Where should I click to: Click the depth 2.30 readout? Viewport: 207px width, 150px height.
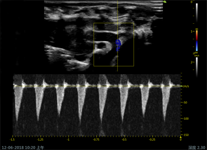click(x=196, y=148)
